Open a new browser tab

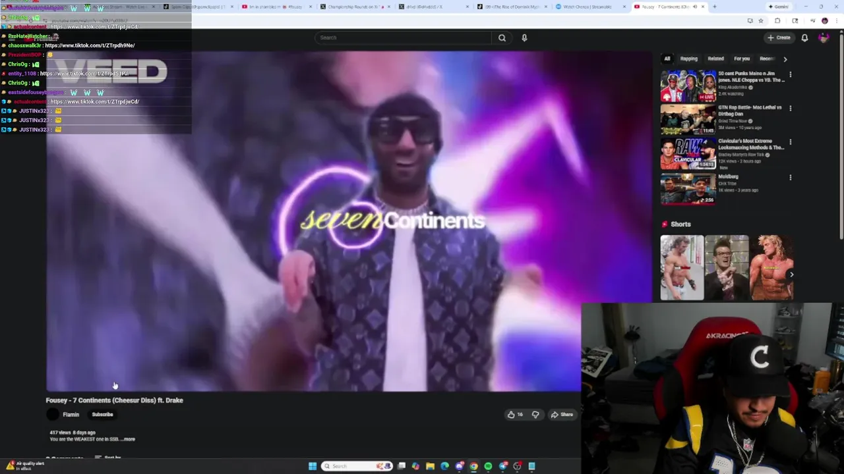point(714,7)
